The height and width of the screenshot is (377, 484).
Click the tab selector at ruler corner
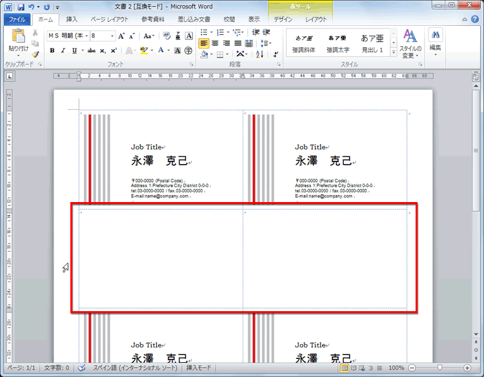(x=10, y=76)
